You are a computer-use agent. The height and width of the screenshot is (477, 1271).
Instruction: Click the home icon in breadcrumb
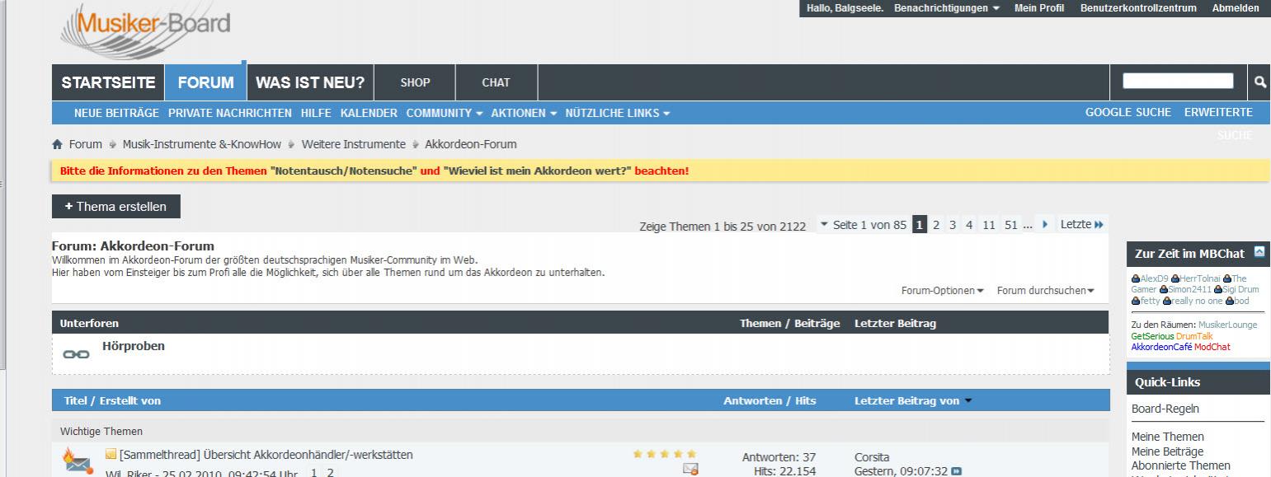57,144
